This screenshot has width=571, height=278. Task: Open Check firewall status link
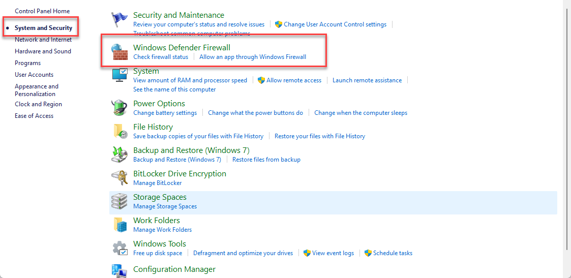pyautogui.click(x=161, y=57)
